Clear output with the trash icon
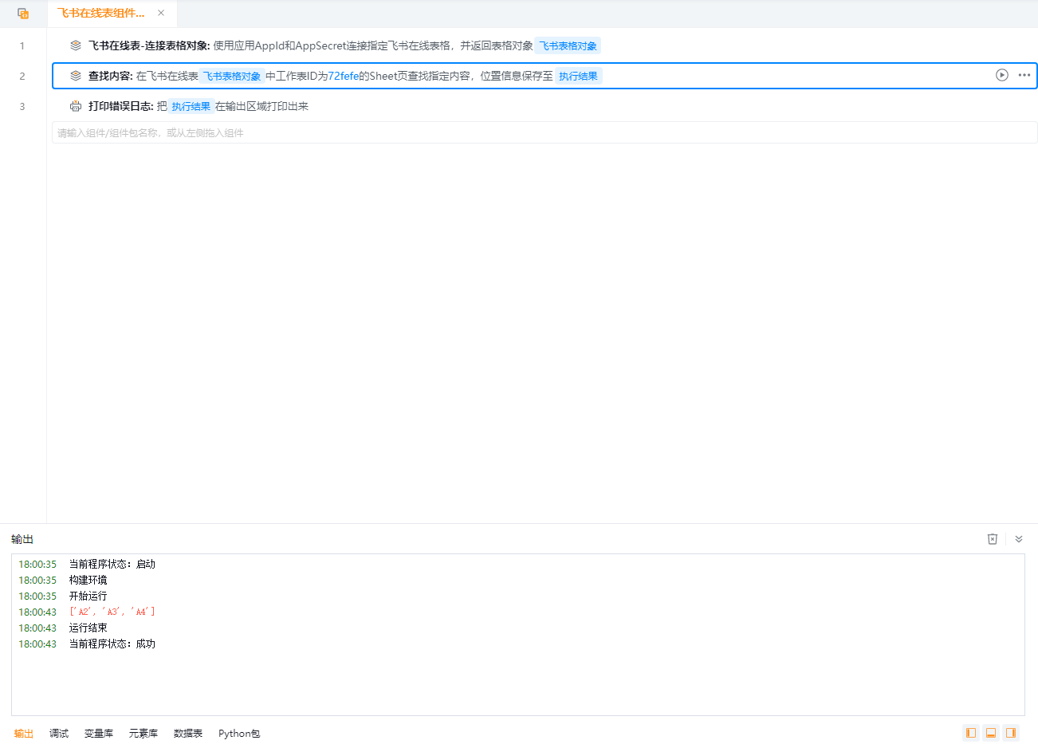 coord(993,539)
